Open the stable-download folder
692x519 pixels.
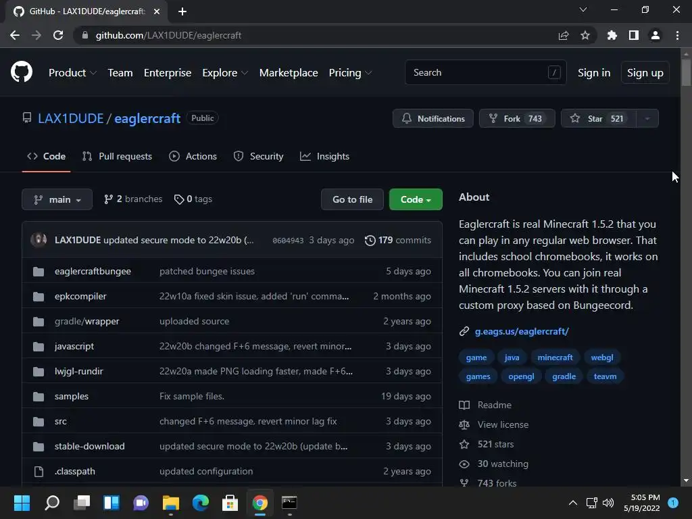click(90, 446)
